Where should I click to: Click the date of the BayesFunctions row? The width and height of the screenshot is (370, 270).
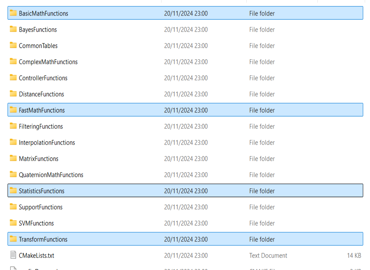(x=186, y=30)
